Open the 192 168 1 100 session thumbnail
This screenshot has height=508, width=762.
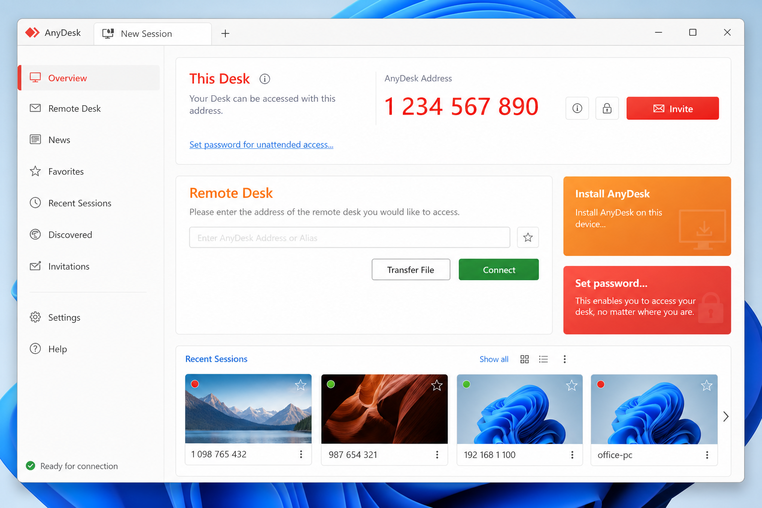coord(519,409)
